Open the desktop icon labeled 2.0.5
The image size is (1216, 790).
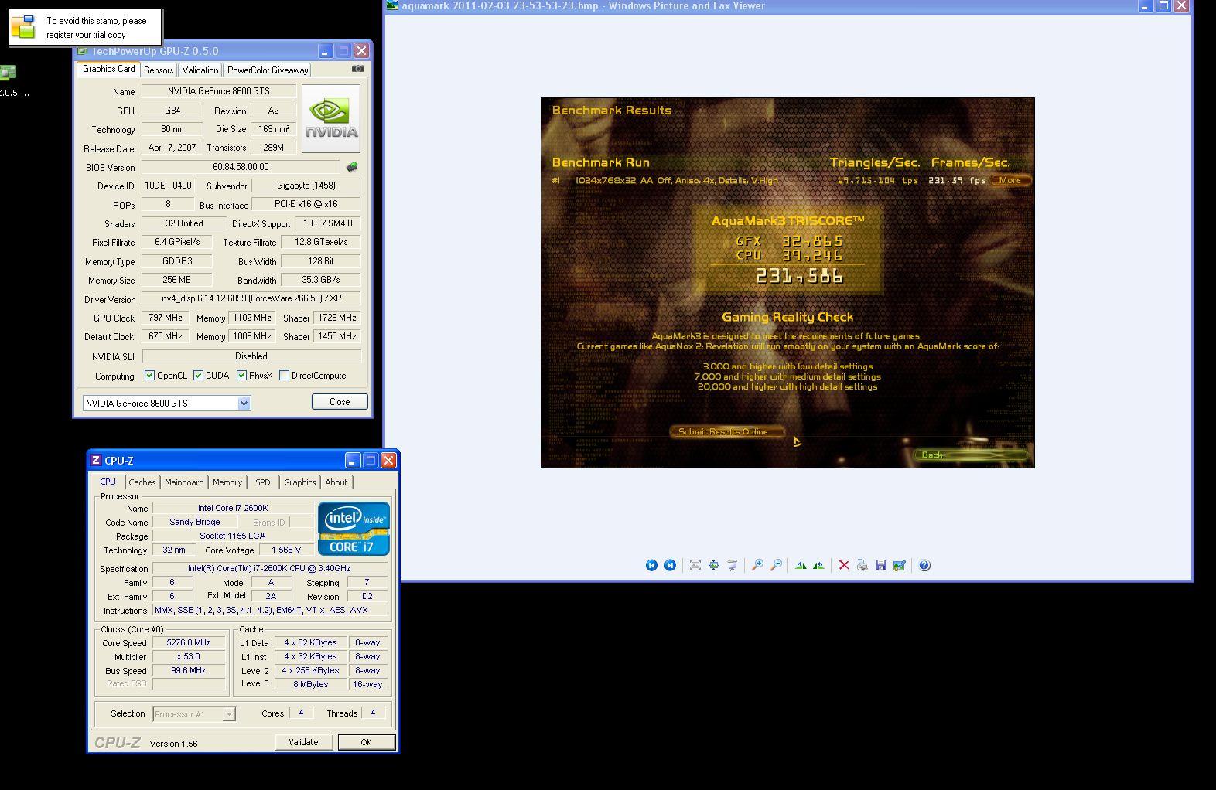tap(9, 80)
